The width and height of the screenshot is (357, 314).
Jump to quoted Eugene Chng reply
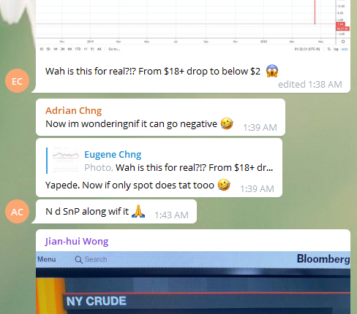coord(159,161)
